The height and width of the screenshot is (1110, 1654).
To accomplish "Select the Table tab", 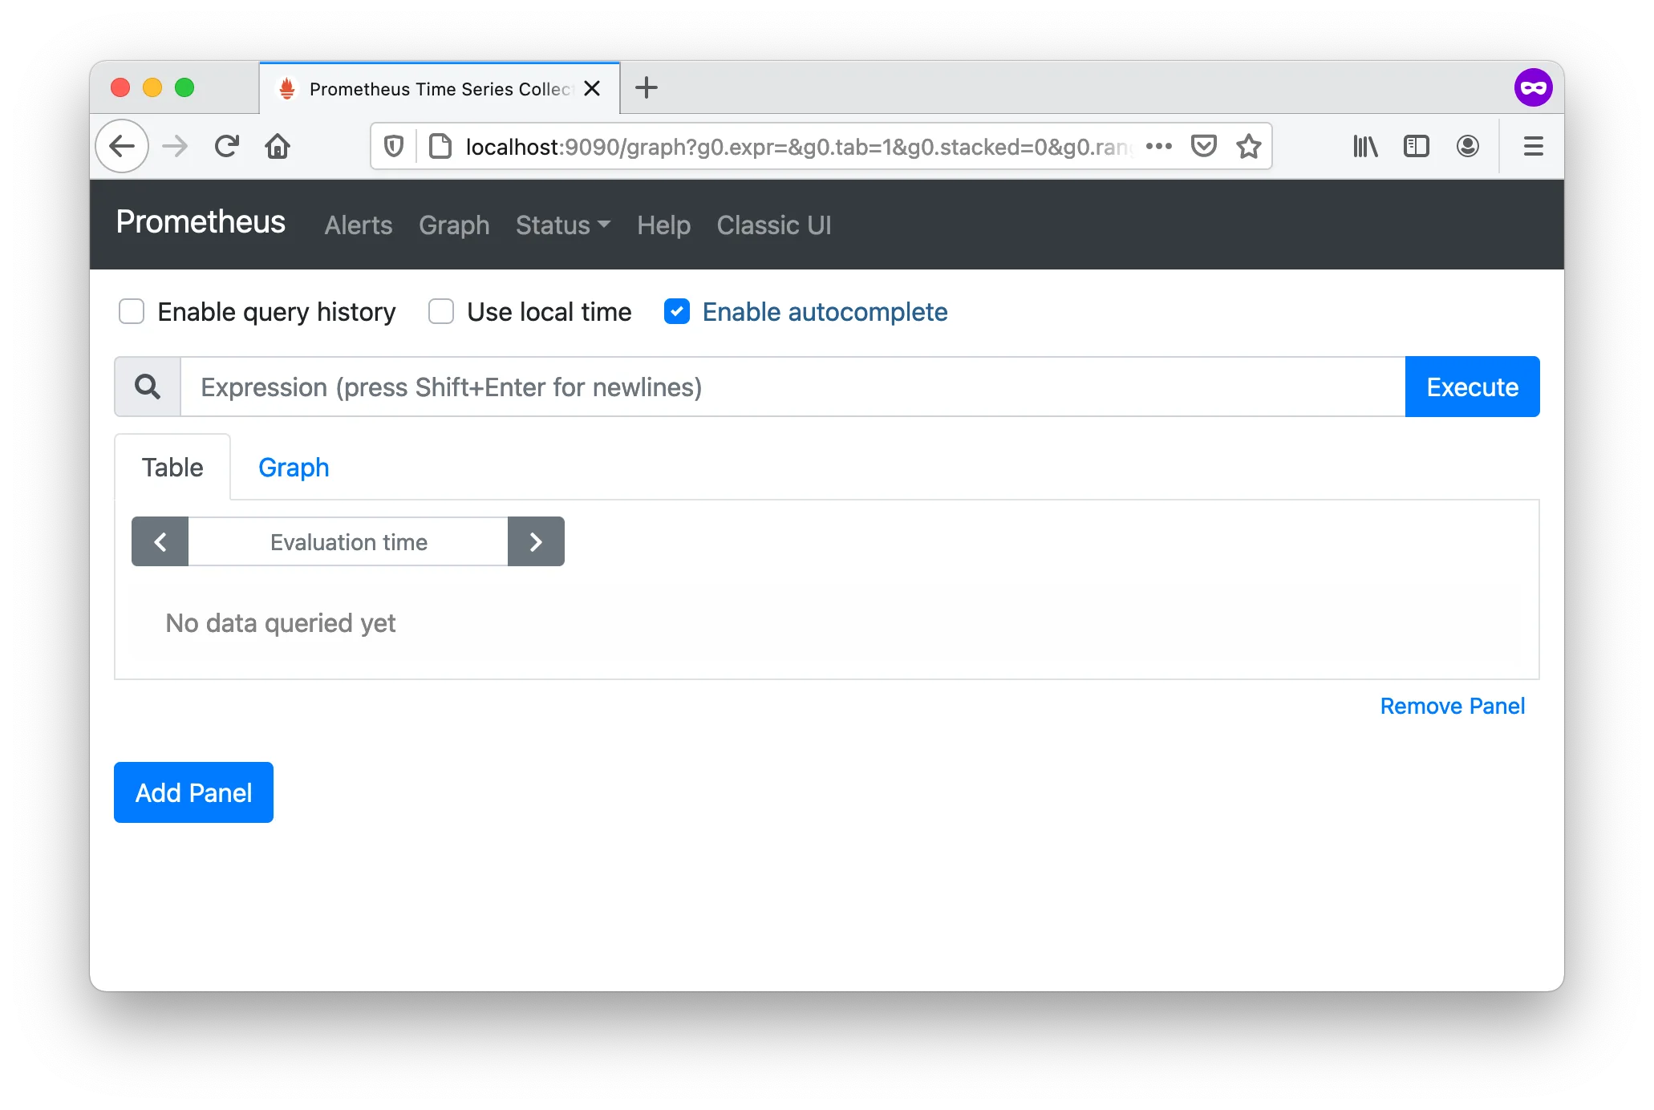I will (x=172, y=467).
